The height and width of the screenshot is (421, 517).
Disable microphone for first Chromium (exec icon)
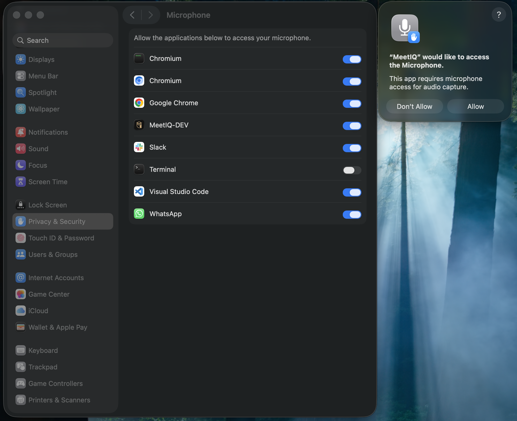click(352, 59)
